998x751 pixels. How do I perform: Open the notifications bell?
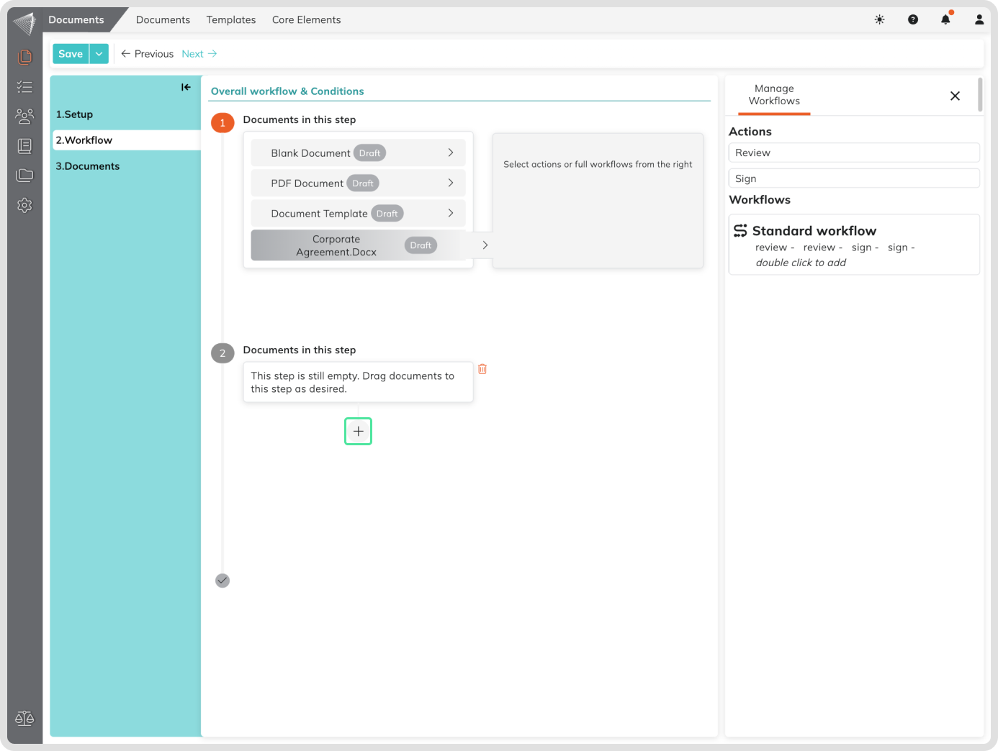pos(945,19)
